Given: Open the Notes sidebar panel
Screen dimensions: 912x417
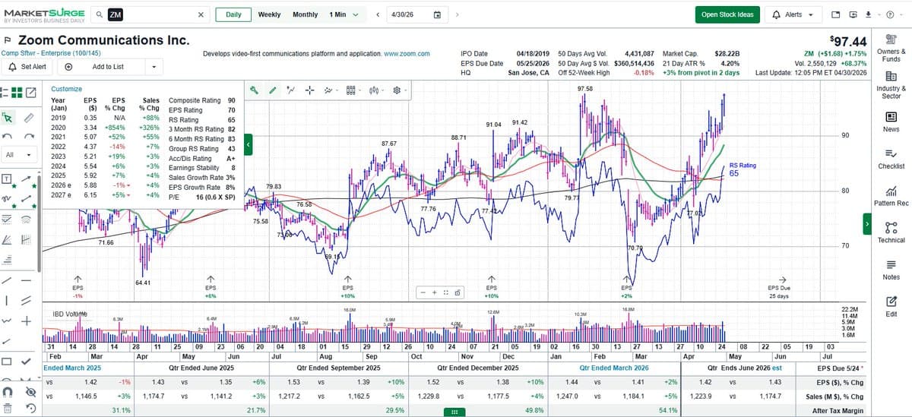Looking at the screenshot, I should (x=891, y=270).
